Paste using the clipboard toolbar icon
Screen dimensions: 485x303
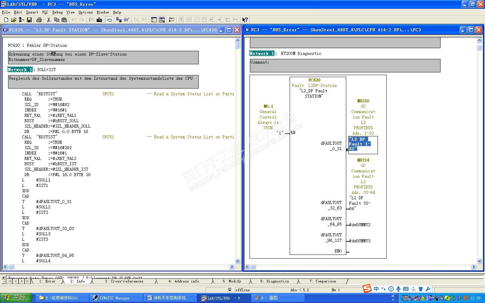point(64,20)
